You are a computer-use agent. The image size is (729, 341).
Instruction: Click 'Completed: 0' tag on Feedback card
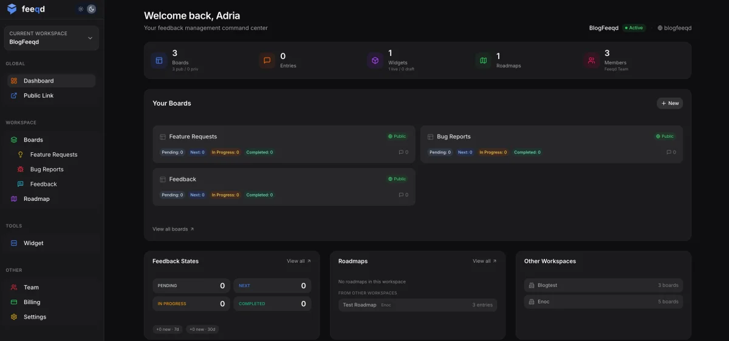[259, 195]
